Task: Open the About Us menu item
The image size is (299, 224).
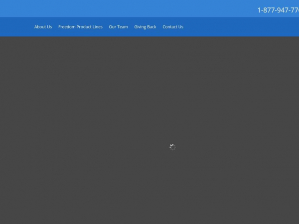Action: point(43,27)
